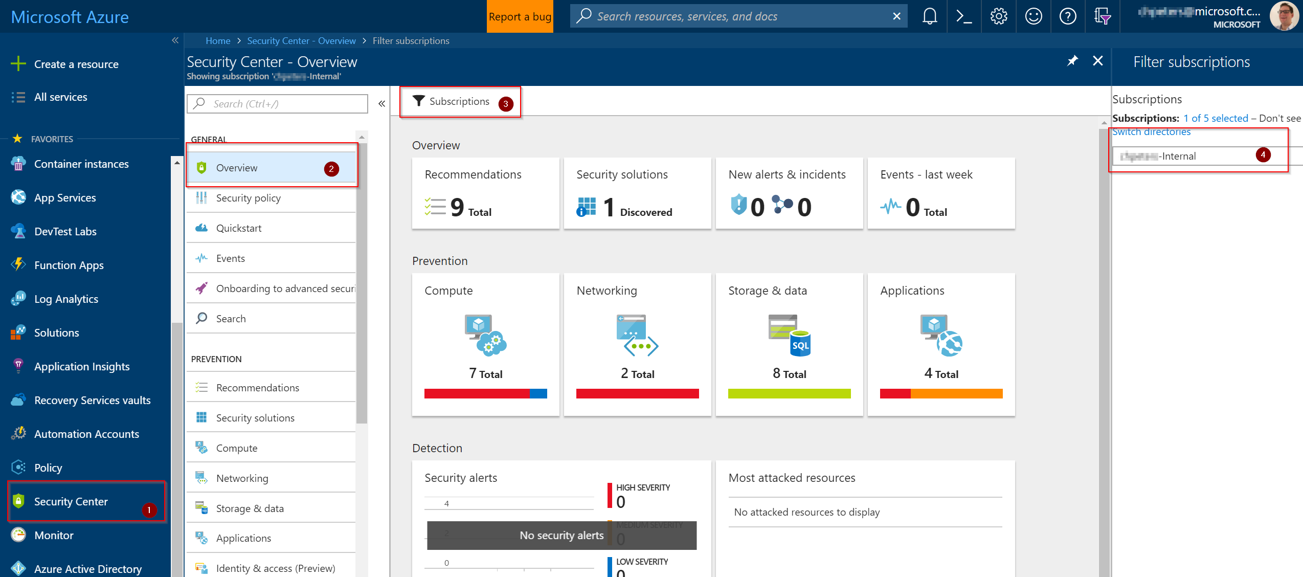The image size is (1303, 577).
Task: Open the Networking prevention tile
Action: click(637, 346)
